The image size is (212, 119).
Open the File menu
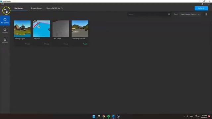point(3,4)
